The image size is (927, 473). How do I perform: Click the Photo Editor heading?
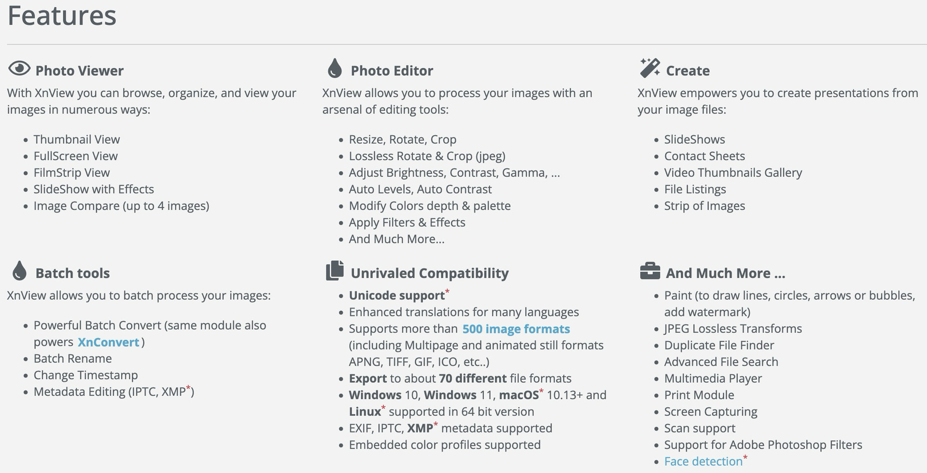tap(392, 71)
